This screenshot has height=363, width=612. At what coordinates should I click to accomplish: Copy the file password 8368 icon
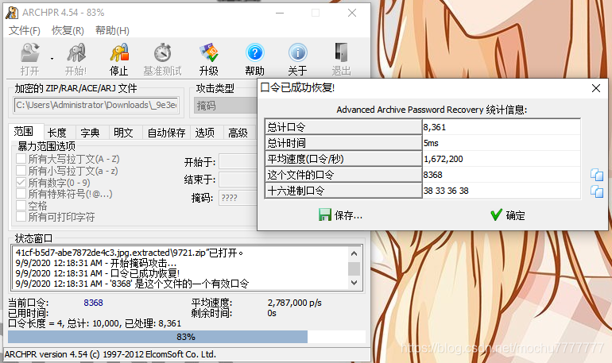point(597,175)
